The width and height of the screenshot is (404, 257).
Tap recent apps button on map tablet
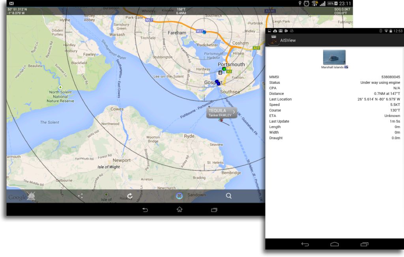point(214,210)
